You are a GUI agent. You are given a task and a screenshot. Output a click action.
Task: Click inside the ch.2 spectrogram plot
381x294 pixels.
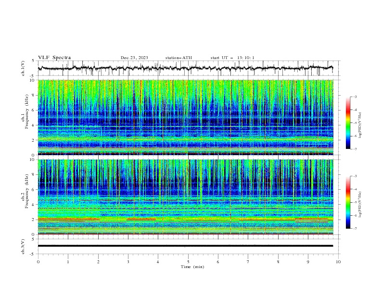[186, 197]
